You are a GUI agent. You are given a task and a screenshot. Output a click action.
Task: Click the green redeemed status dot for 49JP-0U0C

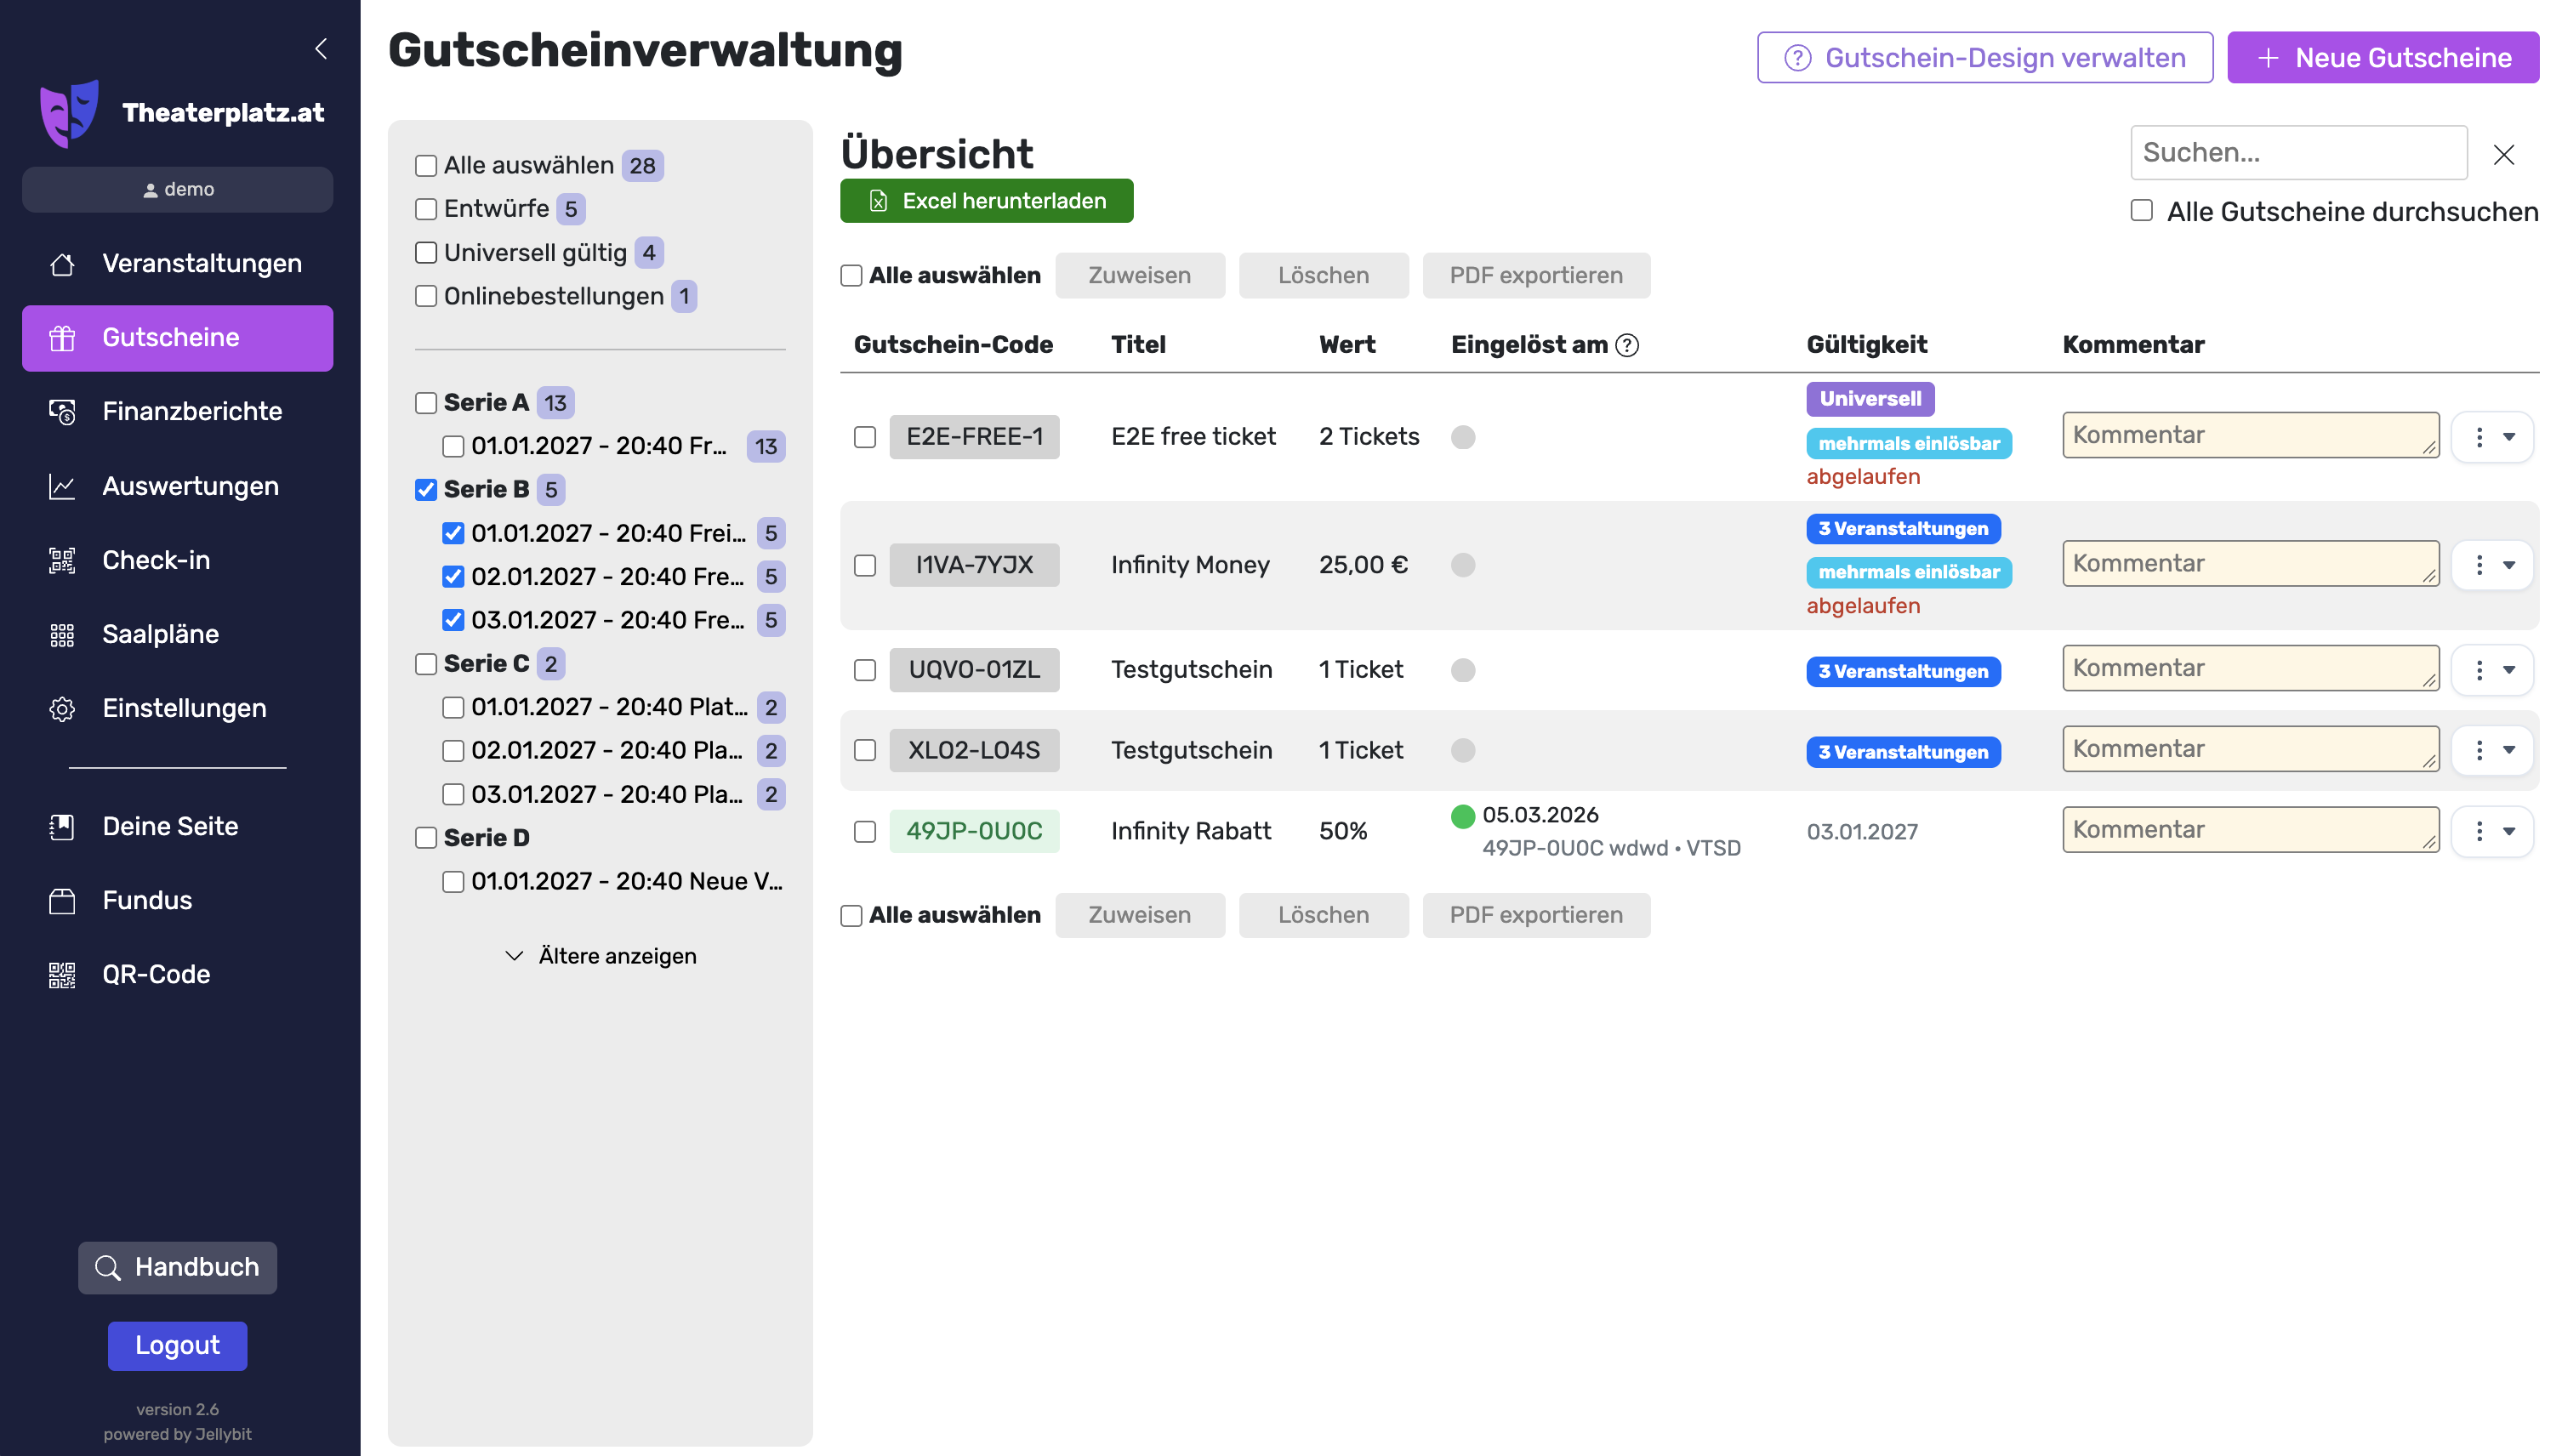pos(1463,816)
